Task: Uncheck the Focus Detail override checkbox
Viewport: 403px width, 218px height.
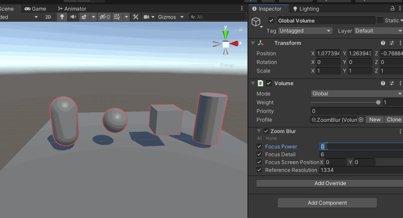Action: (259, 154)
